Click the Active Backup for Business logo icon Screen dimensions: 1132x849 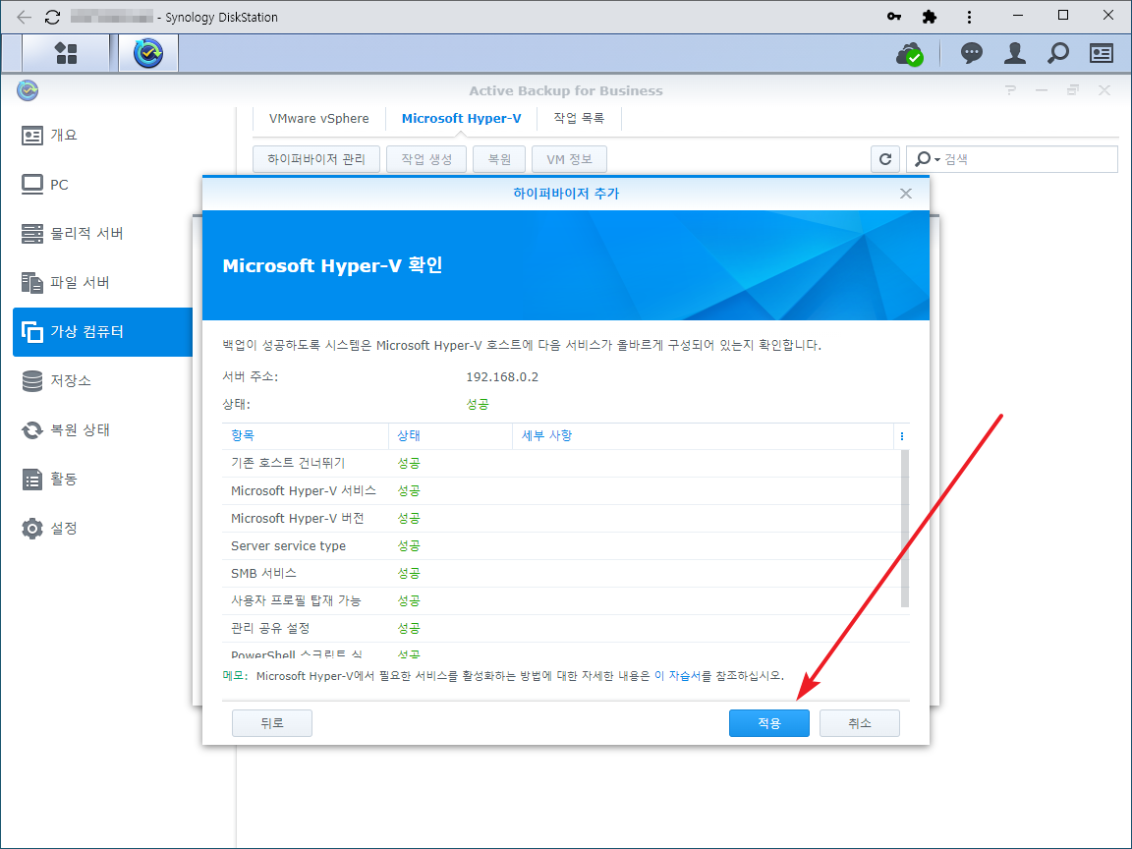[x=28, y=90]
